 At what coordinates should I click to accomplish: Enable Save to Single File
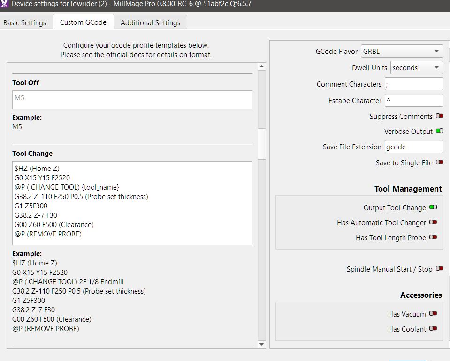[x=439, y=162]
